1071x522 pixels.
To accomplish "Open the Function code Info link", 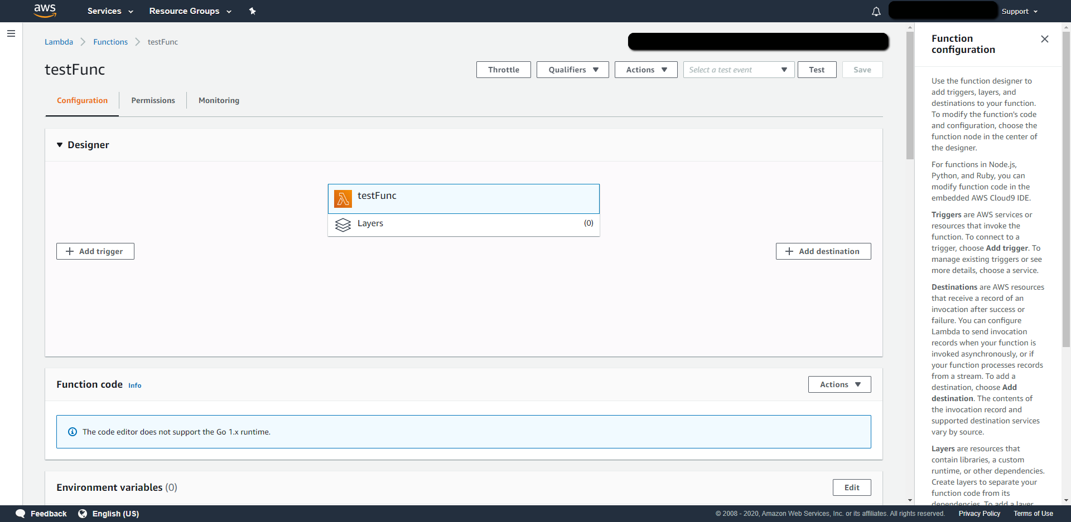I will tap(135, 386).
